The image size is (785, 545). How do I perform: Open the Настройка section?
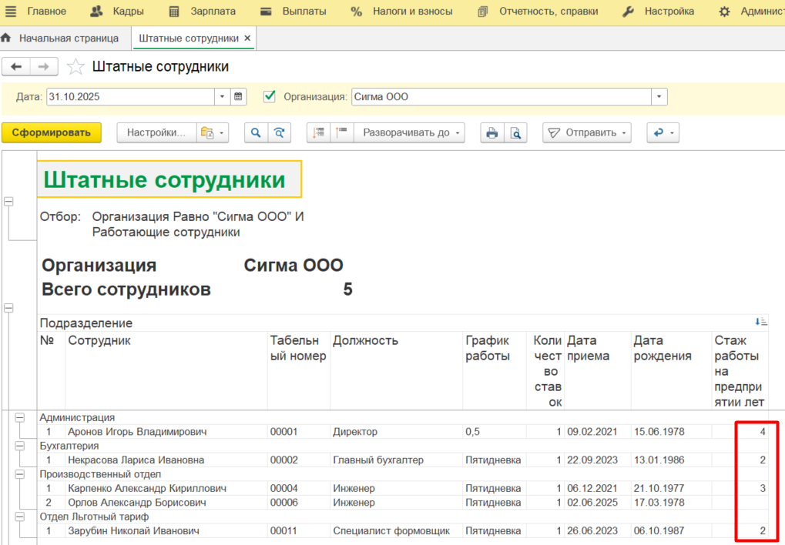tap(659, 12)
